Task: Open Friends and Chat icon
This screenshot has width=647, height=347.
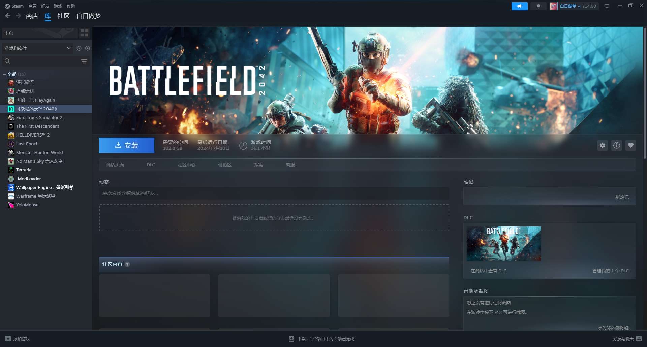Action: pos(639,339)
